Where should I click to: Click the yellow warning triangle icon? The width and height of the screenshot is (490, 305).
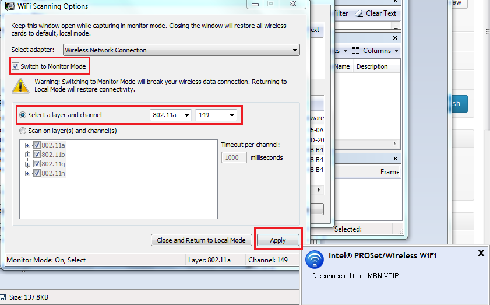click(21, 86)
